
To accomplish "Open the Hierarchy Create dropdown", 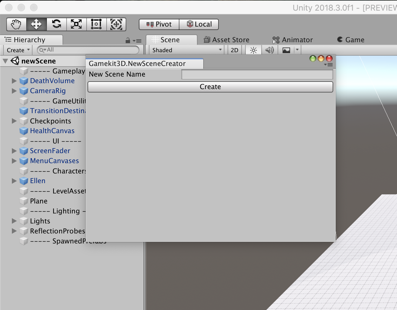I will (18, 50).
